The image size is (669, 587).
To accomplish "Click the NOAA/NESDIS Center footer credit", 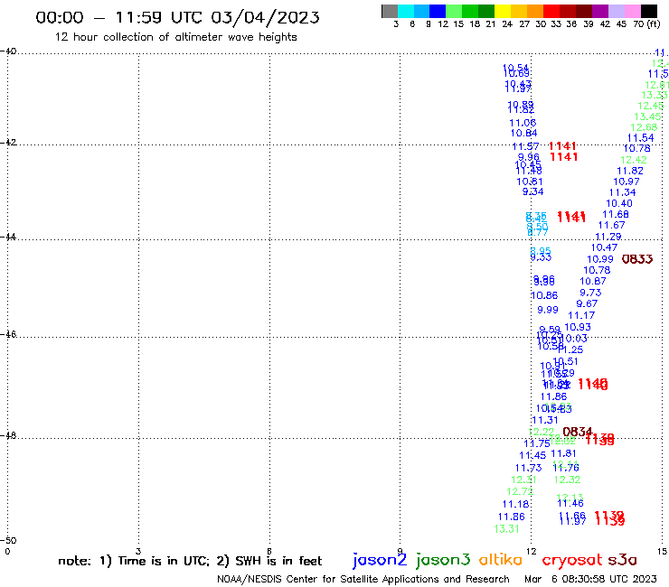I will pos(363,580).
